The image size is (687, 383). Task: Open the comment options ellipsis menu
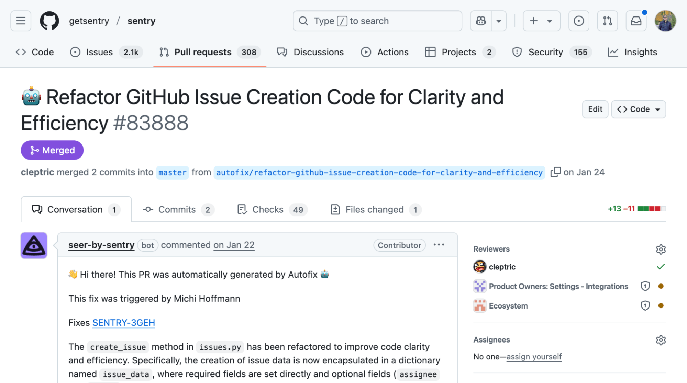(439, 245)
